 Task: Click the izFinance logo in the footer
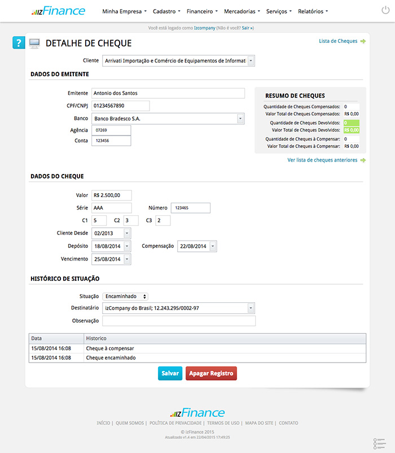pos(197,412)
